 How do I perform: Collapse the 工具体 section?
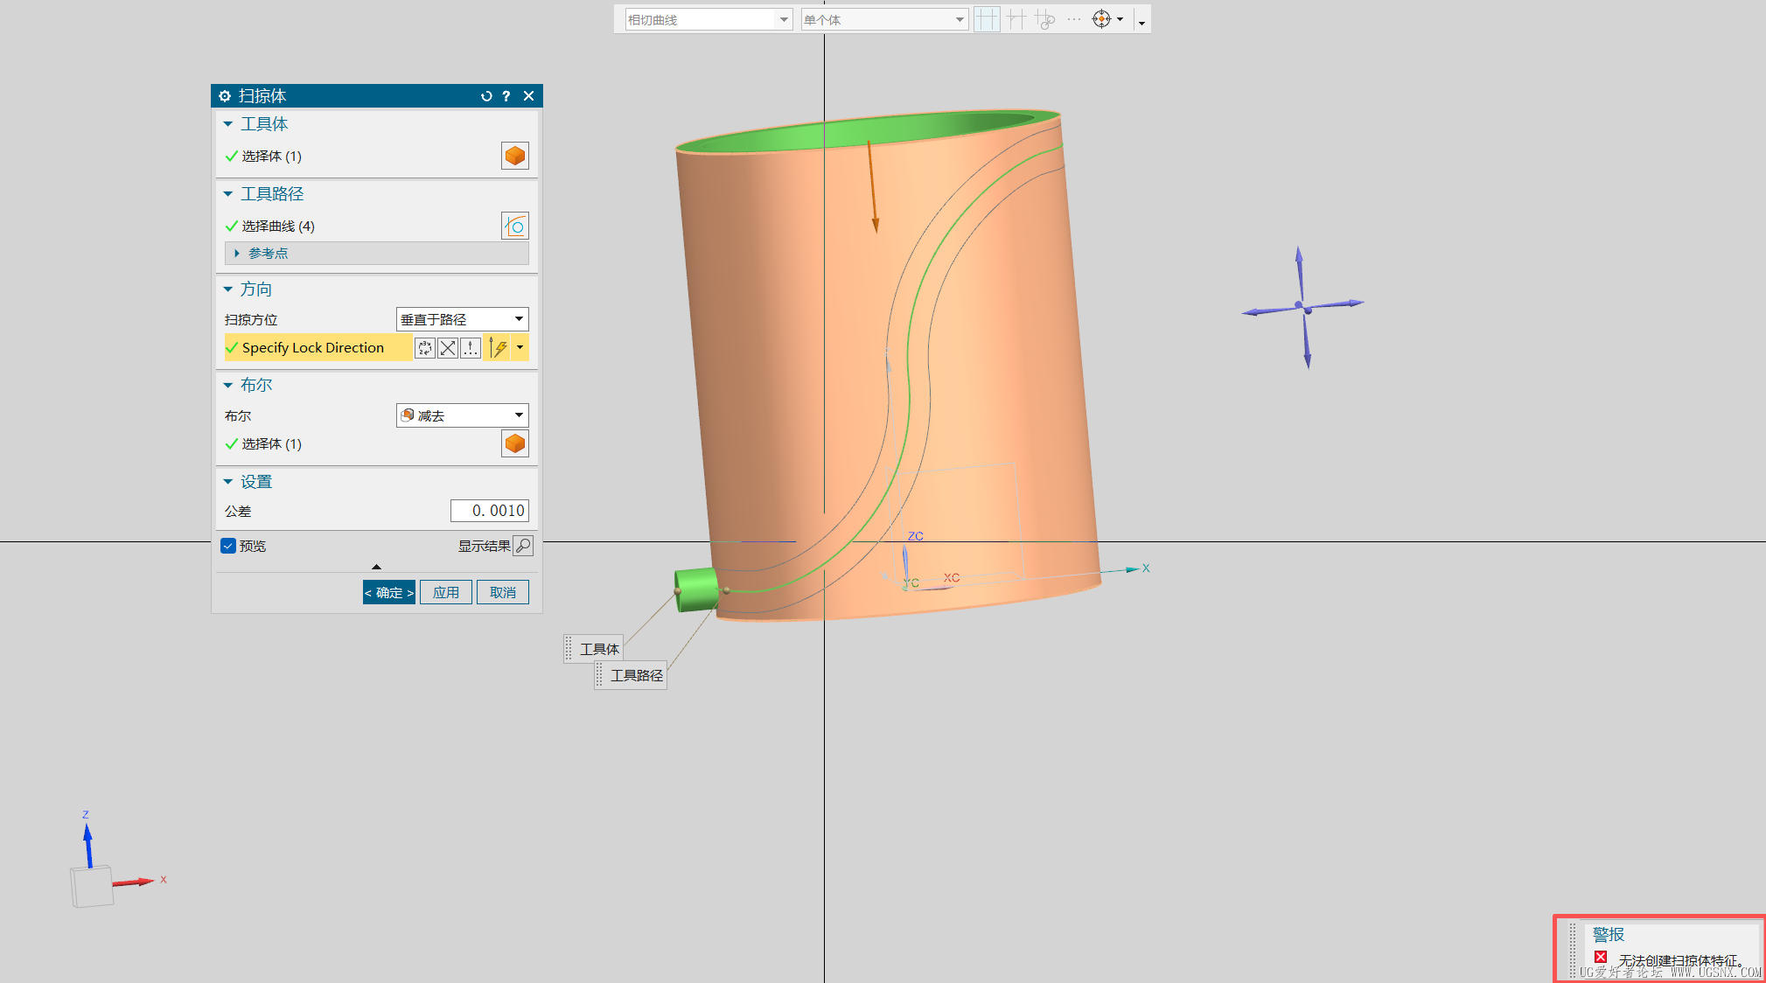click(x=228, y=124)
